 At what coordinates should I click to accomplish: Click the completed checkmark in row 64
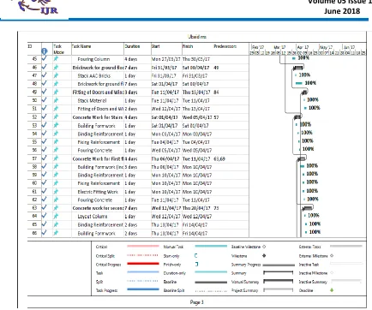[45, 216]
